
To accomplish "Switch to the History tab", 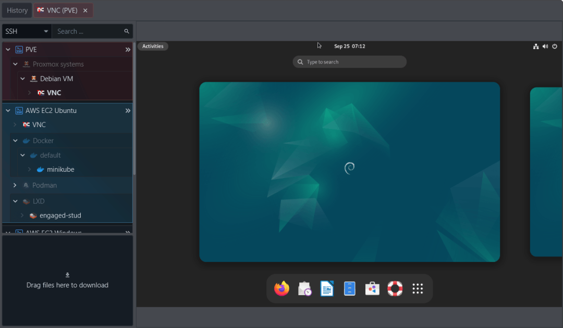I will click(x=17, y=10).
